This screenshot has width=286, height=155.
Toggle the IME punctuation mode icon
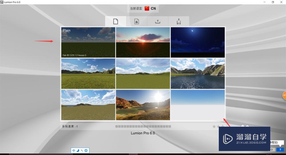click(x=82, y=150)
